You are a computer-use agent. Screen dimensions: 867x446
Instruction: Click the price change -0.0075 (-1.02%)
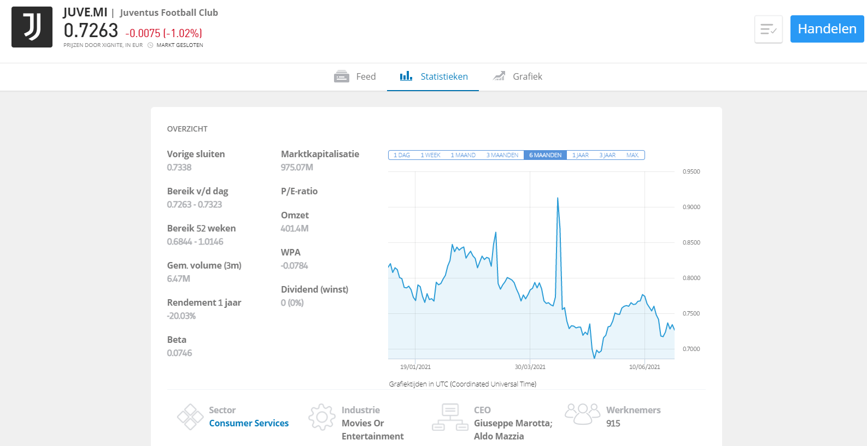(164, 33)
